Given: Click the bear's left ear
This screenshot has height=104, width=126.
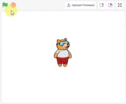Looking at the screenshot, I should [58, 41].
